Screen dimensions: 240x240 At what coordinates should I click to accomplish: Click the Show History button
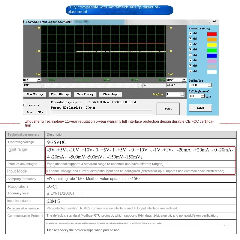pos(35,94)
